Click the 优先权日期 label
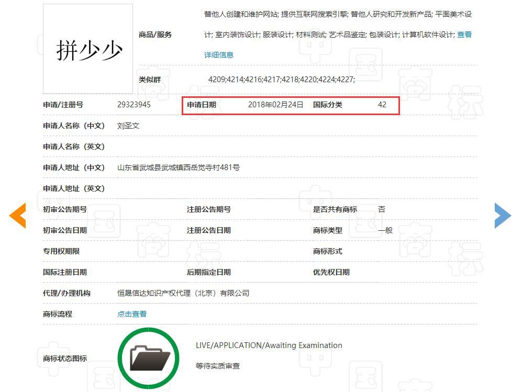 [x=331, y=272]
